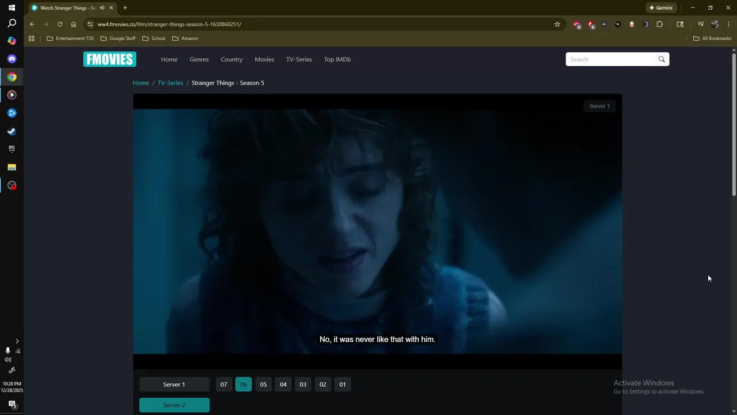Viewport: 737px width, 415px height.
Task: Click the page vertical scrollbar
Action: click(x=734, y=124)
